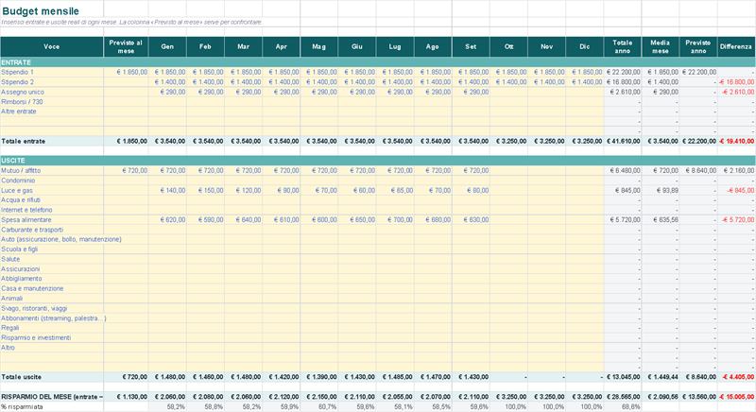Click the 'Altre entrate' row label
Screen dimensions: 756x412
19,112
